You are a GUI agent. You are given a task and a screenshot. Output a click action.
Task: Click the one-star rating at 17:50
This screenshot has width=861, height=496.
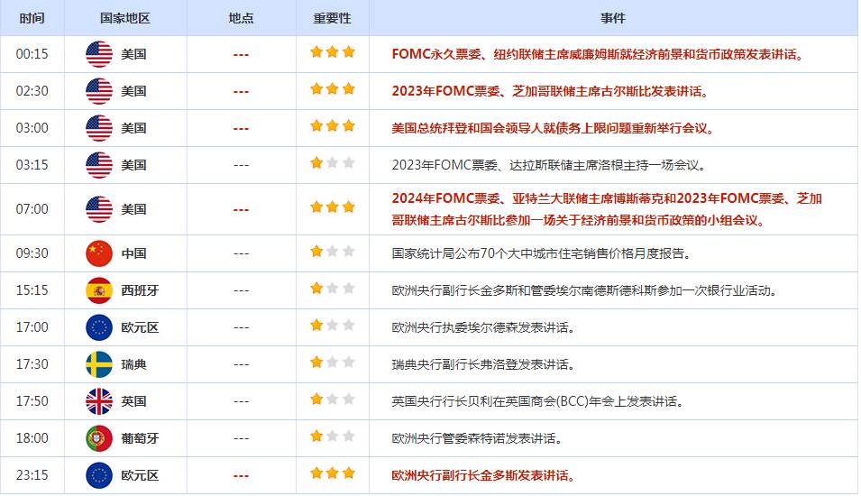[332, 400]
